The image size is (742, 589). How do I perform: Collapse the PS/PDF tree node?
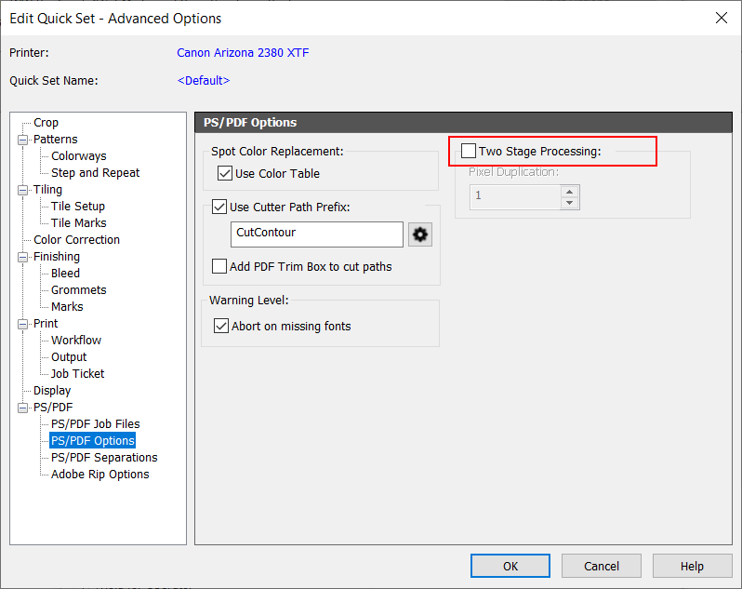[23, 408]
